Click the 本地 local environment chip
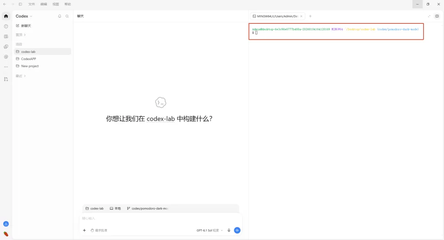 point(115,208)
